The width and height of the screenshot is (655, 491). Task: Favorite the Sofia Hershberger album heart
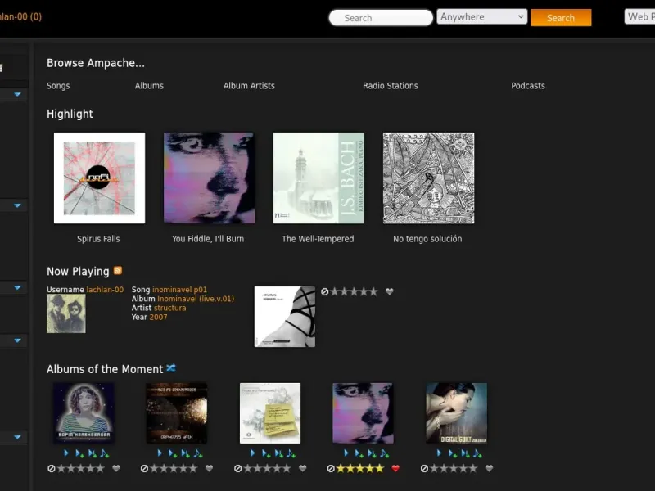coord(116,468)
